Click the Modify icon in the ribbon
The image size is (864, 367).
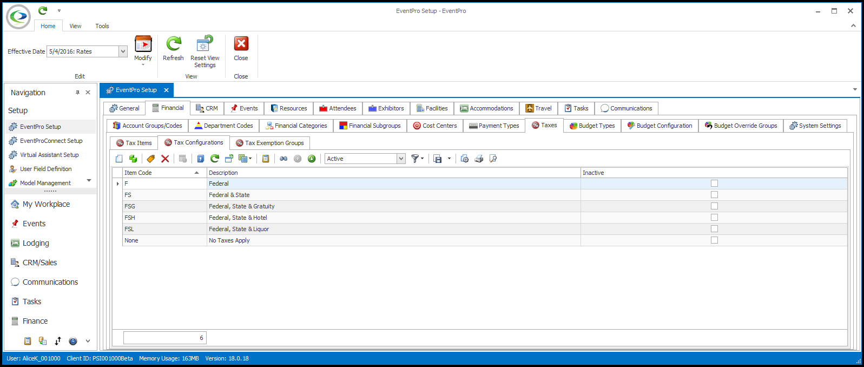click(143, 44)
